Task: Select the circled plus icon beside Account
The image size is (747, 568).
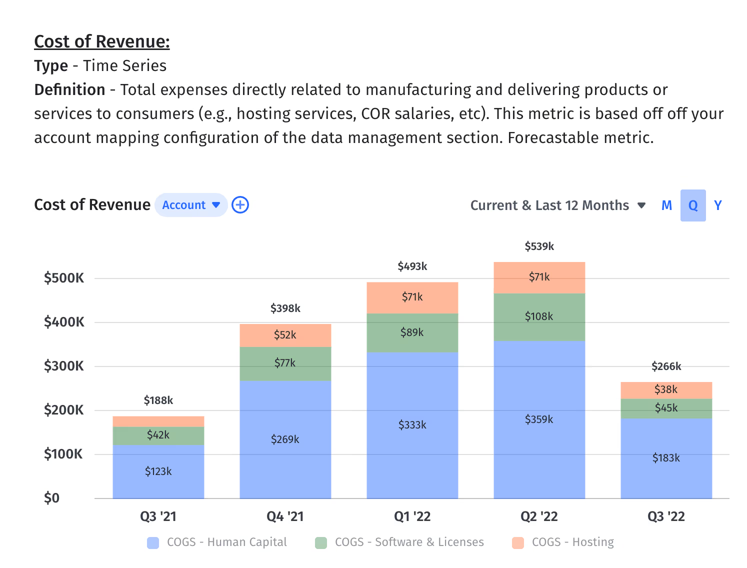Action: tap(240, 204)
